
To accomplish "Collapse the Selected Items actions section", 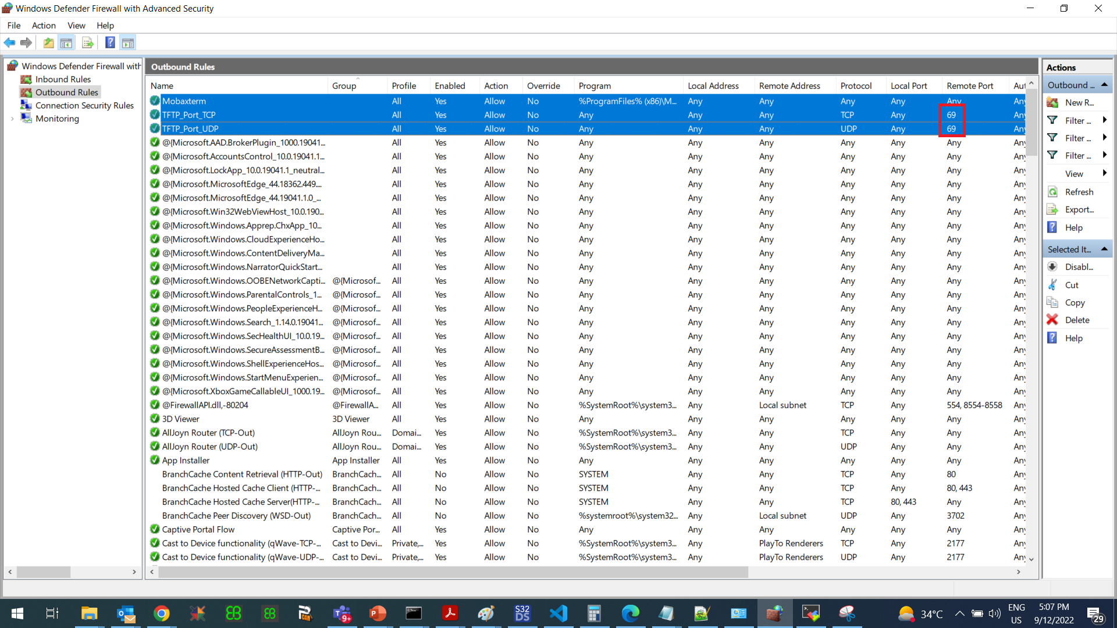I will click(x=1104, y=249).
